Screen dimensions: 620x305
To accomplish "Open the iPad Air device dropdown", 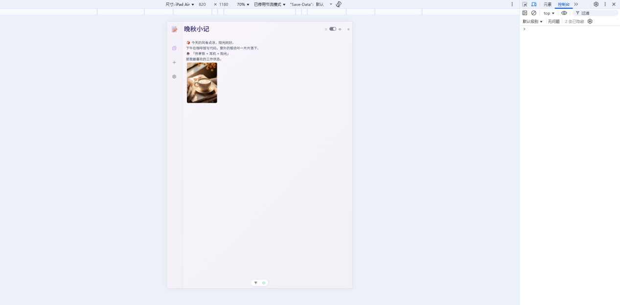I will click(x=182, y=4).
